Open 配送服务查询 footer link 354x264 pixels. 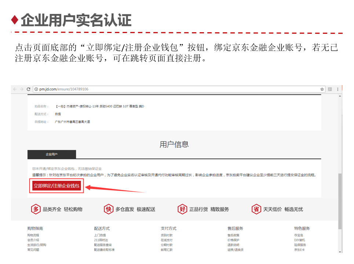[x=103, y=245]
